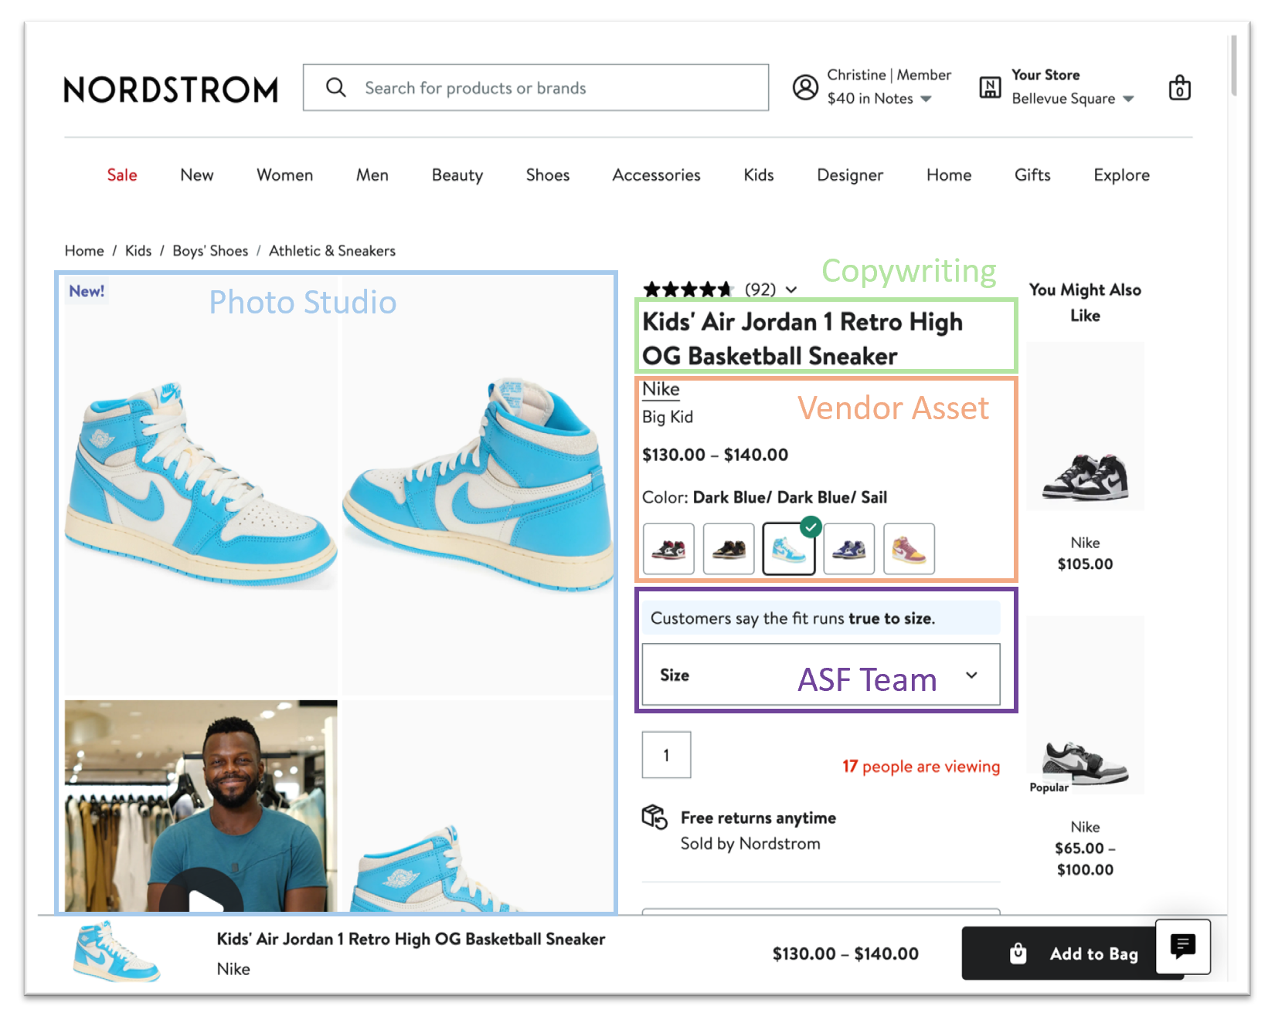Open the shopping bag icon
Viewport: 1275px width, 1016px height.
click(x=1179, y=88)
